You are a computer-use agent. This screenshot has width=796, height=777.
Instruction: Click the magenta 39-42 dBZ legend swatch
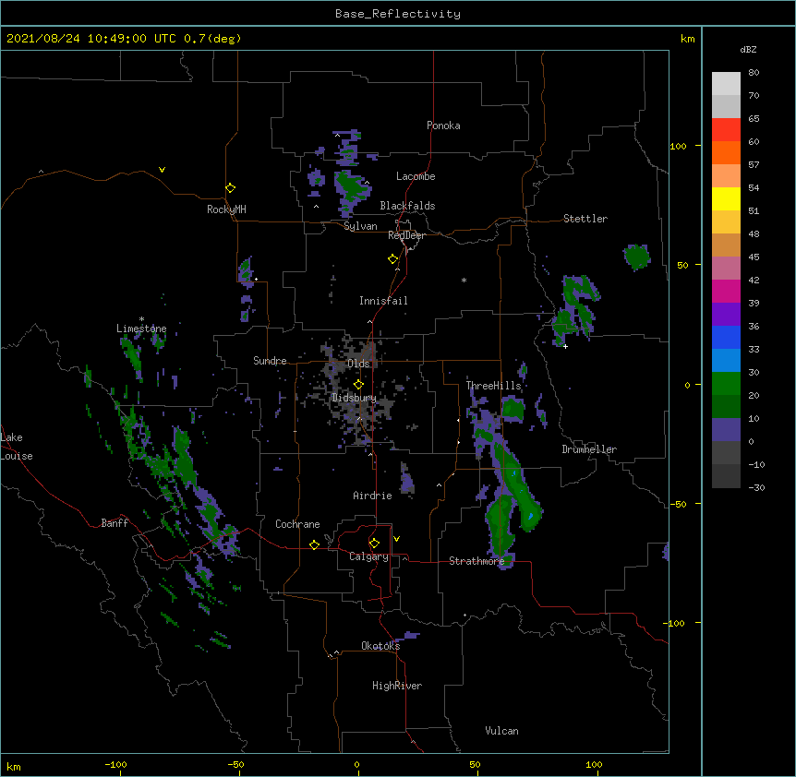pos(726,291)
